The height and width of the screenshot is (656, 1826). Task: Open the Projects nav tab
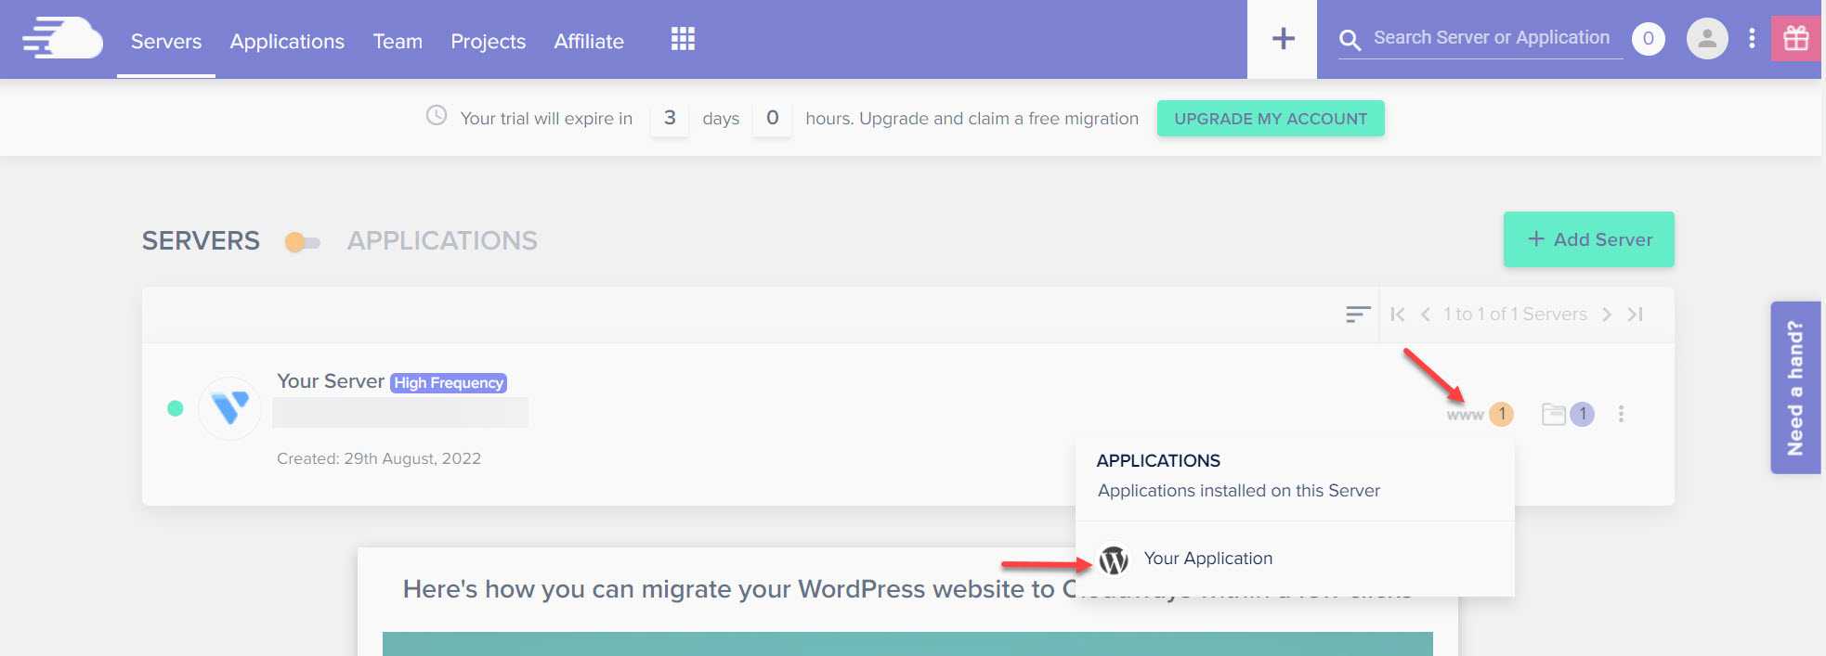pos(489,42)
